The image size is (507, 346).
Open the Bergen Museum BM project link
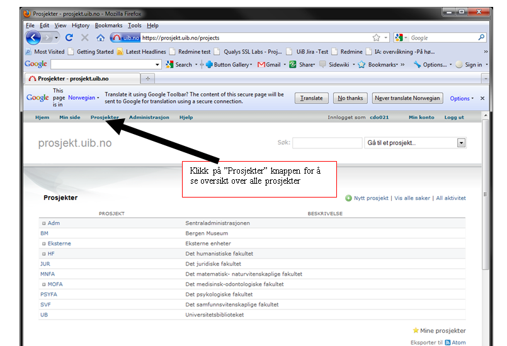[x=44, y=233]
